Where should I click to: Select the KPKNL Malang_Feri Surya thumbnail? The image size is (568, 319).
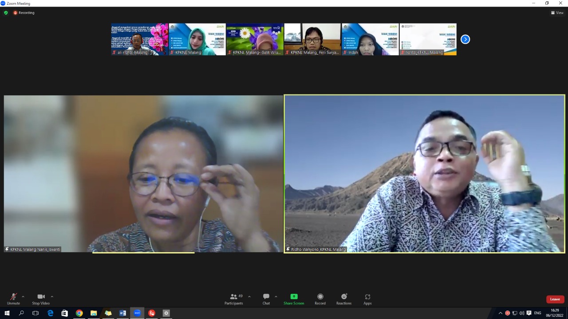[312, 39]
